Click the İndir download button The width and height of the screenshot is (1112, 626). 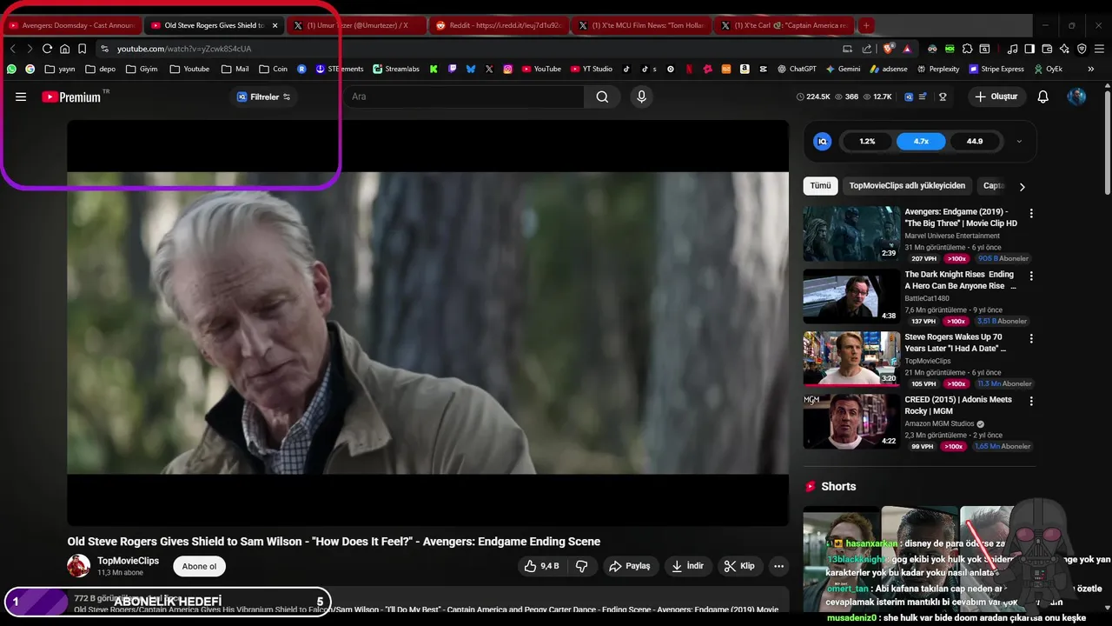[686, 566]
